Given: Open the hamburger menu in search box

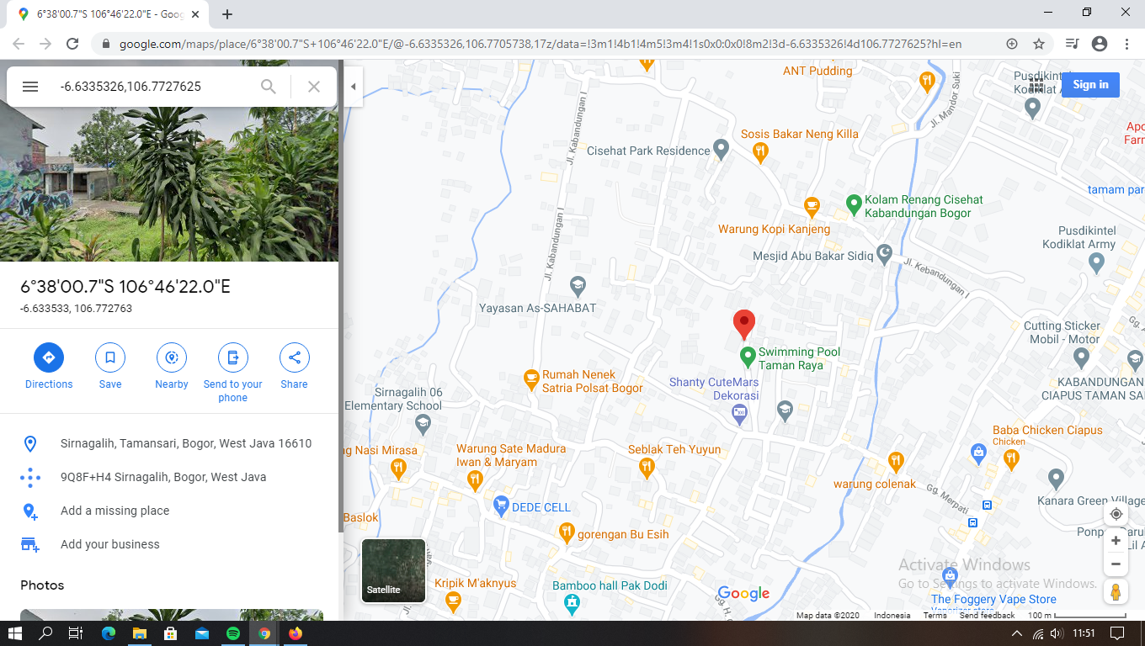Looking at the screenshot, I should 30,87.
